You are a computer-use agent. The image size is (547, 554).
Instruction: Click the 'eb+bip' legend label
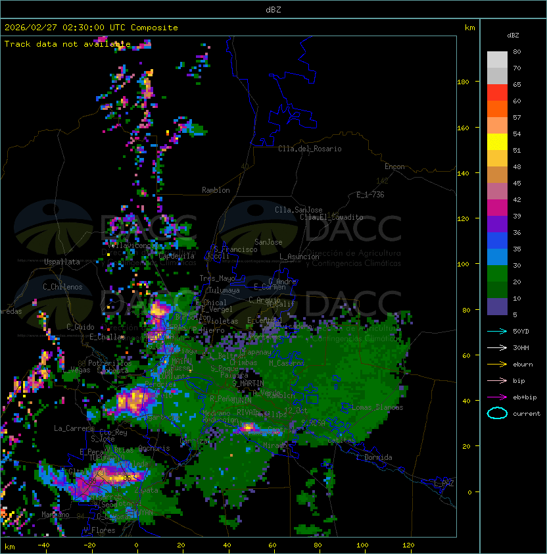point(525,397)
